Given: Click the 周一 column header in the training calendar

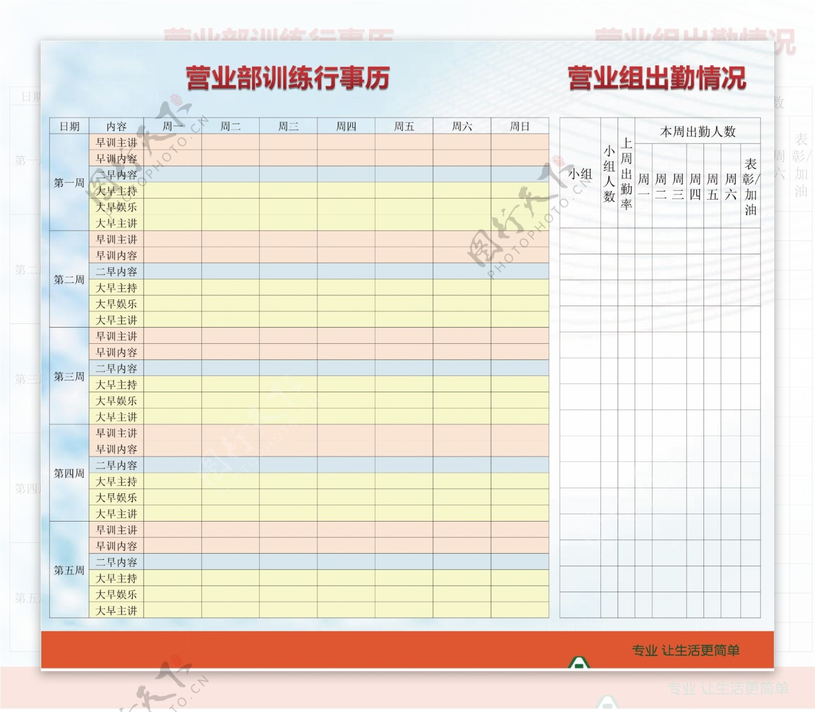Looking at the screenshot, I should coord(173,126).
